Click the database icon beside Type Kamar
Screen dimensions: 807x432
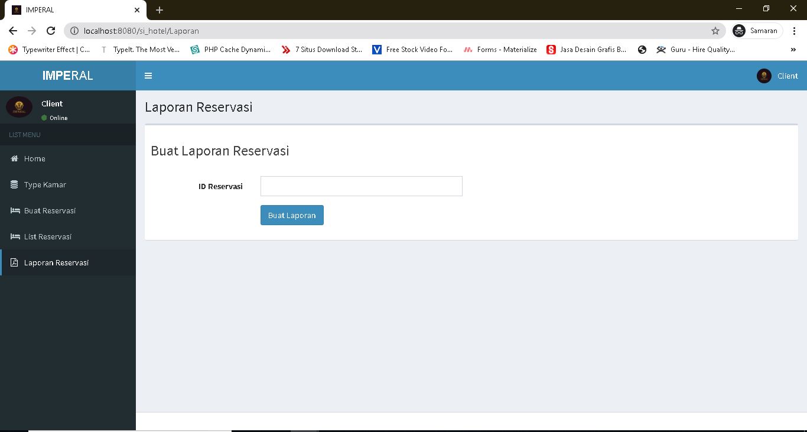14,184
